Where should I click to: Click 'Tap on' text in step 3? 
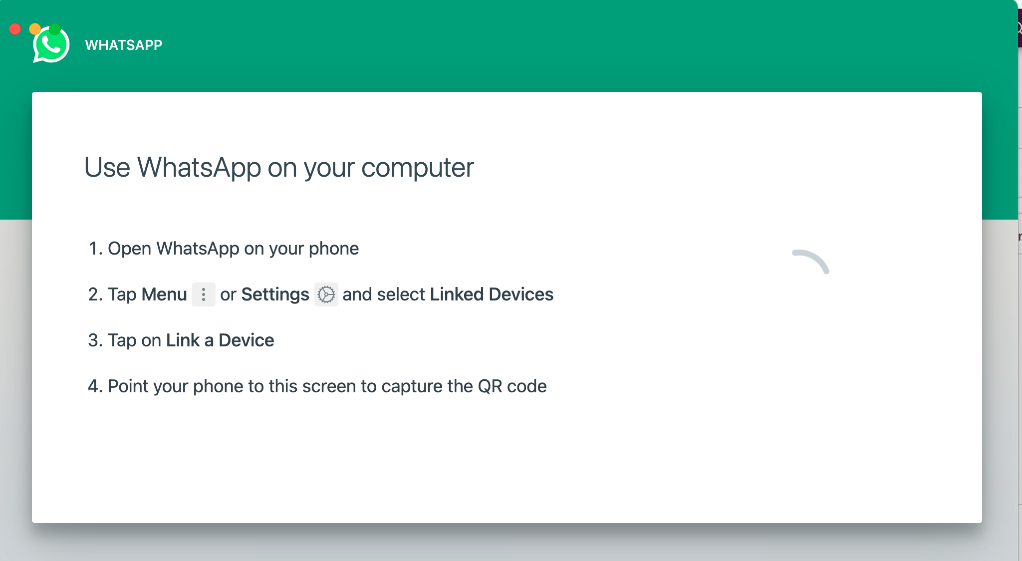(x=134, y=340)
